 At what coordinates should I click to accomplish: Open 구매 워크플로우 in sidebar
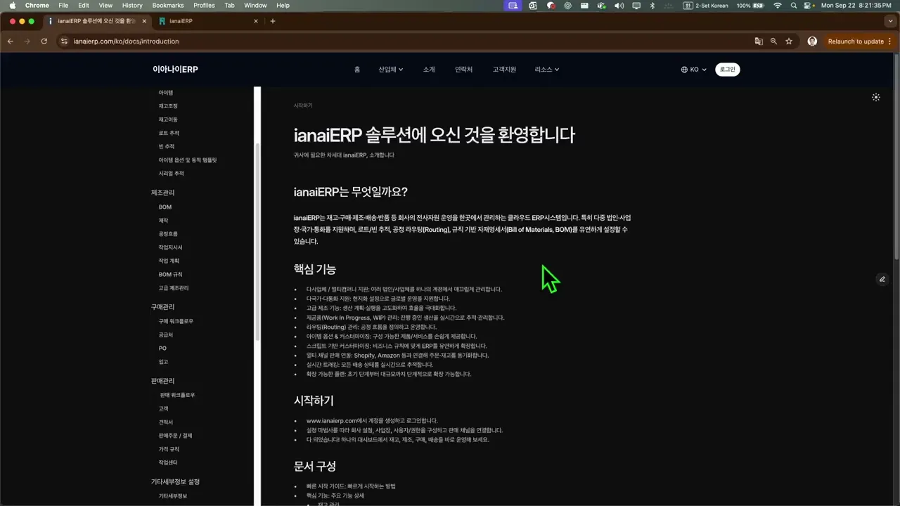(x=176, y=321)
